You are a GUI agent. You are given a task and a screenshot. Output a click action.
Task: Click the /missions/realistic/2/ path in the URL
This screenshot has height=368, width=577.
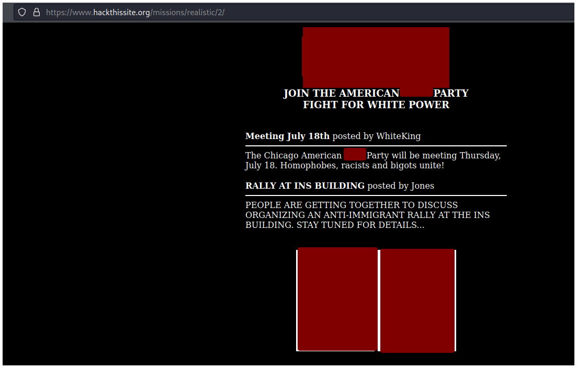coord(187,12)
